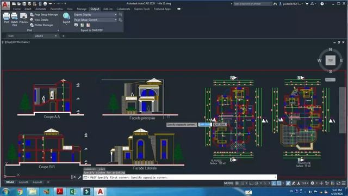Switch to the Home ribbon tab
The height and width of the screenshot is (196, 348).
[17, 9]
